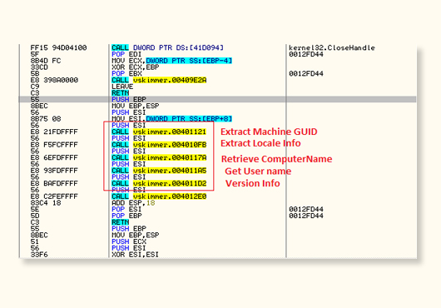Click CALL vskimmer.0040117A instruction

tap(159, 157)
